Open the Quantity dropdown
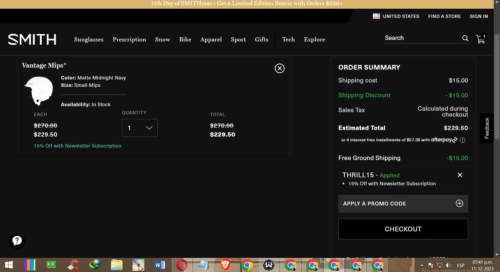This screenshot has width=500, height=272. pos(140,128)
